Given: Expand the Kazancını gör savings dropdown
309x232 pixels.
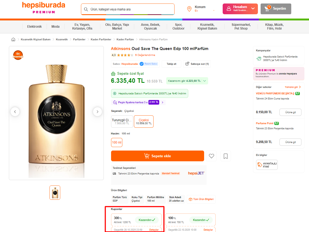Looking at the screenshot, I should pos(205,81).
